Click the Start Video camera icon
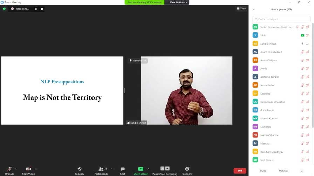Screen dimensions: 314x176 [x=28, y=169]
